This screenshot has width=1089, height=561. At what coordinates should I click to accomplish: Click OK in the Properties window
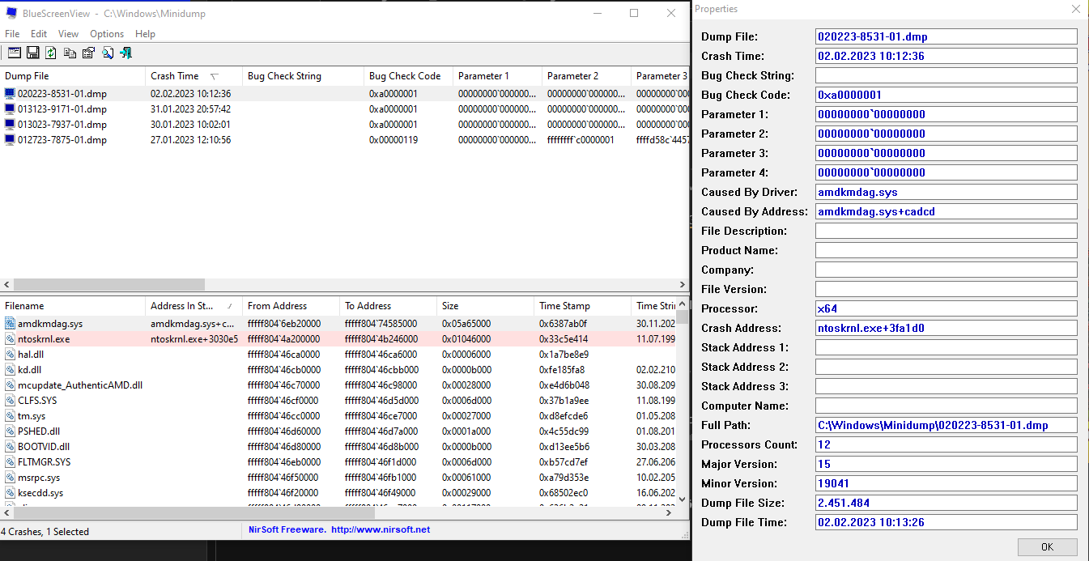tap(1047, 547)
